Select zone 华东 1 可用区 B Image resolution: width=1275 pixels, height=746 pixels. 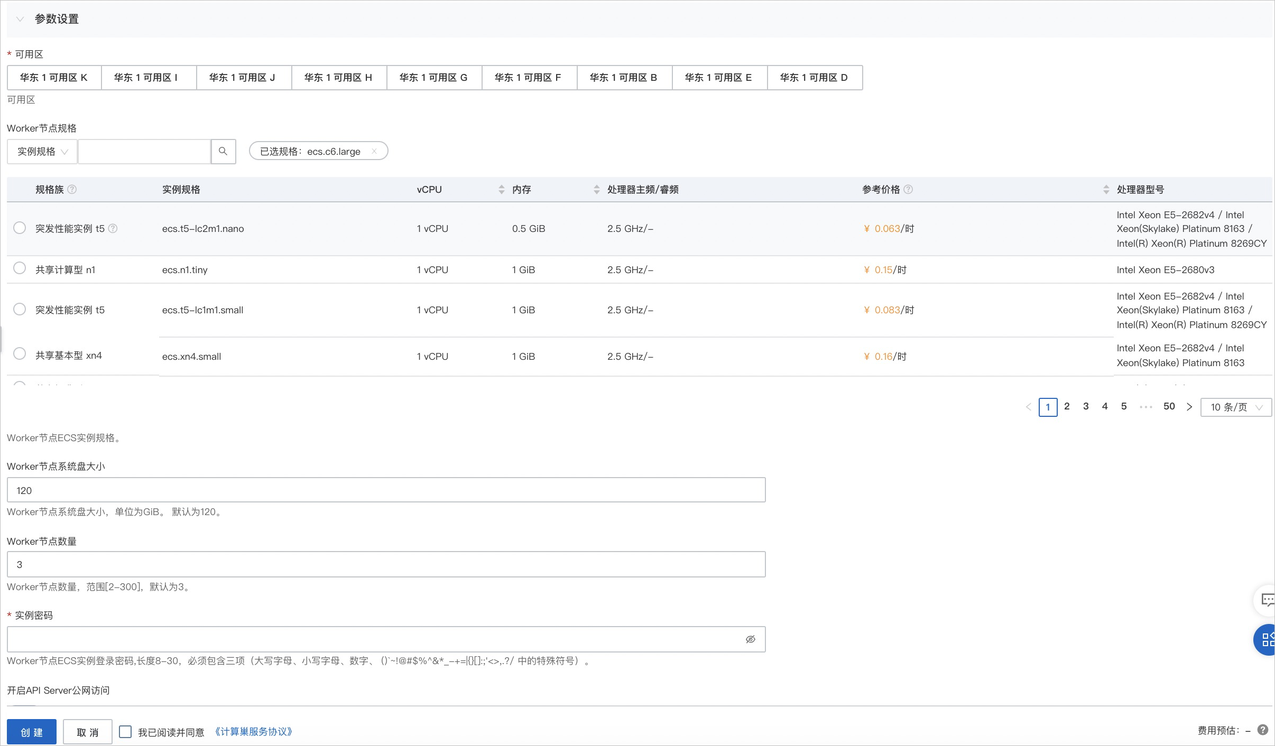pyautogui.click(x=624, y=78)
